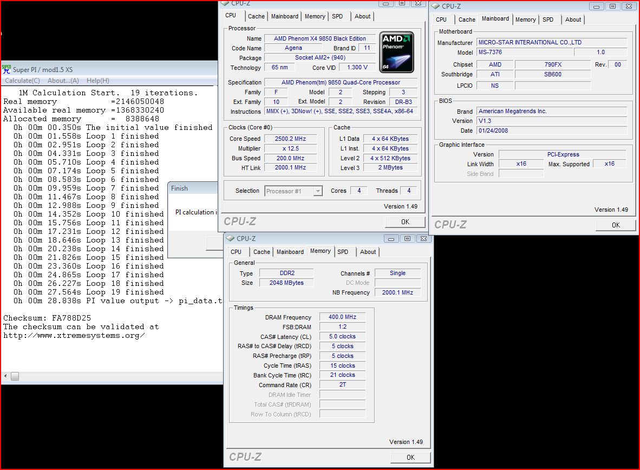Click OK in the CPU-Z Memory window
The width and height of the screenshot is (640, 470).
pos(410,458)
